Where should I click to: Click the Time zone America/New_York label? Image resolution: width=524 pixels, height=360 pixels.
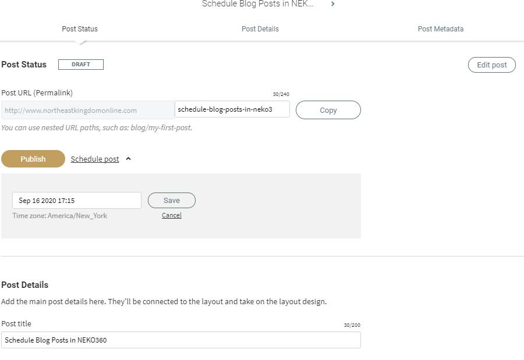click(60, 216)
